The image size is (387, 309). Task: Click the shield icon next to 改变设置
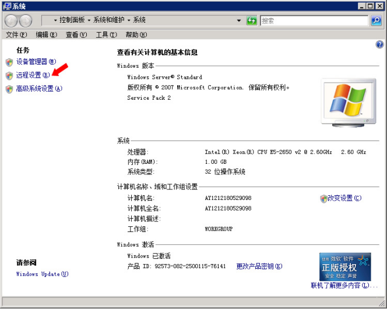point(323,199)
